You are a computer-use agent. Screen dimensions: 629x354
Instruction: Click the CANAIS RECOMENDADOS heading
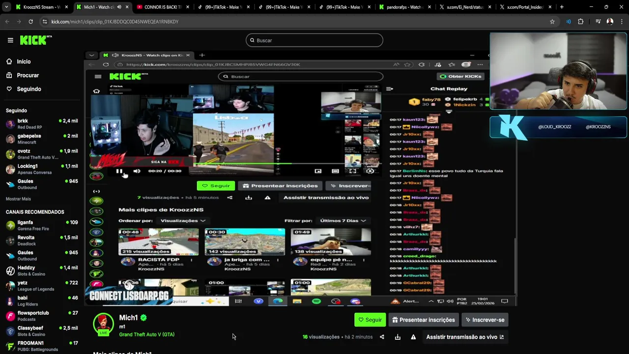pos(35,212)
